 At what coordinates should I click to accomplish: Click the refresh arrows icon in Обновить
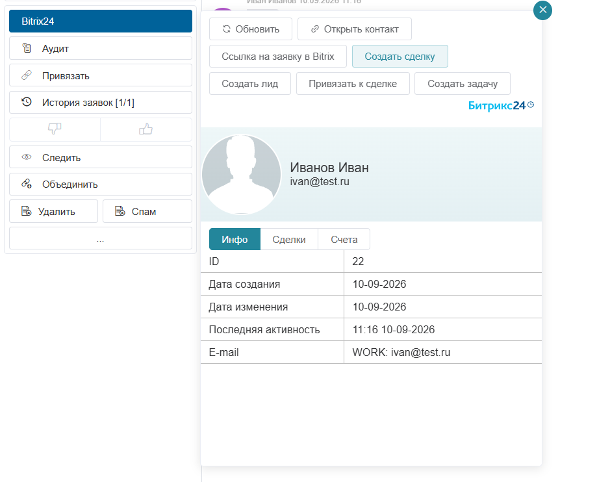click(227, 29)
